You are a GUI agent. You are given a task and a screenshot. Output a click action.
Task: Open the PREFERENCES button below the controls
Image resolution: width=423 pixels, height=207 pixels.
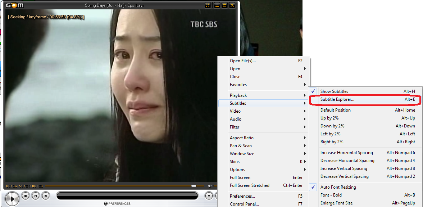[117, 204]
